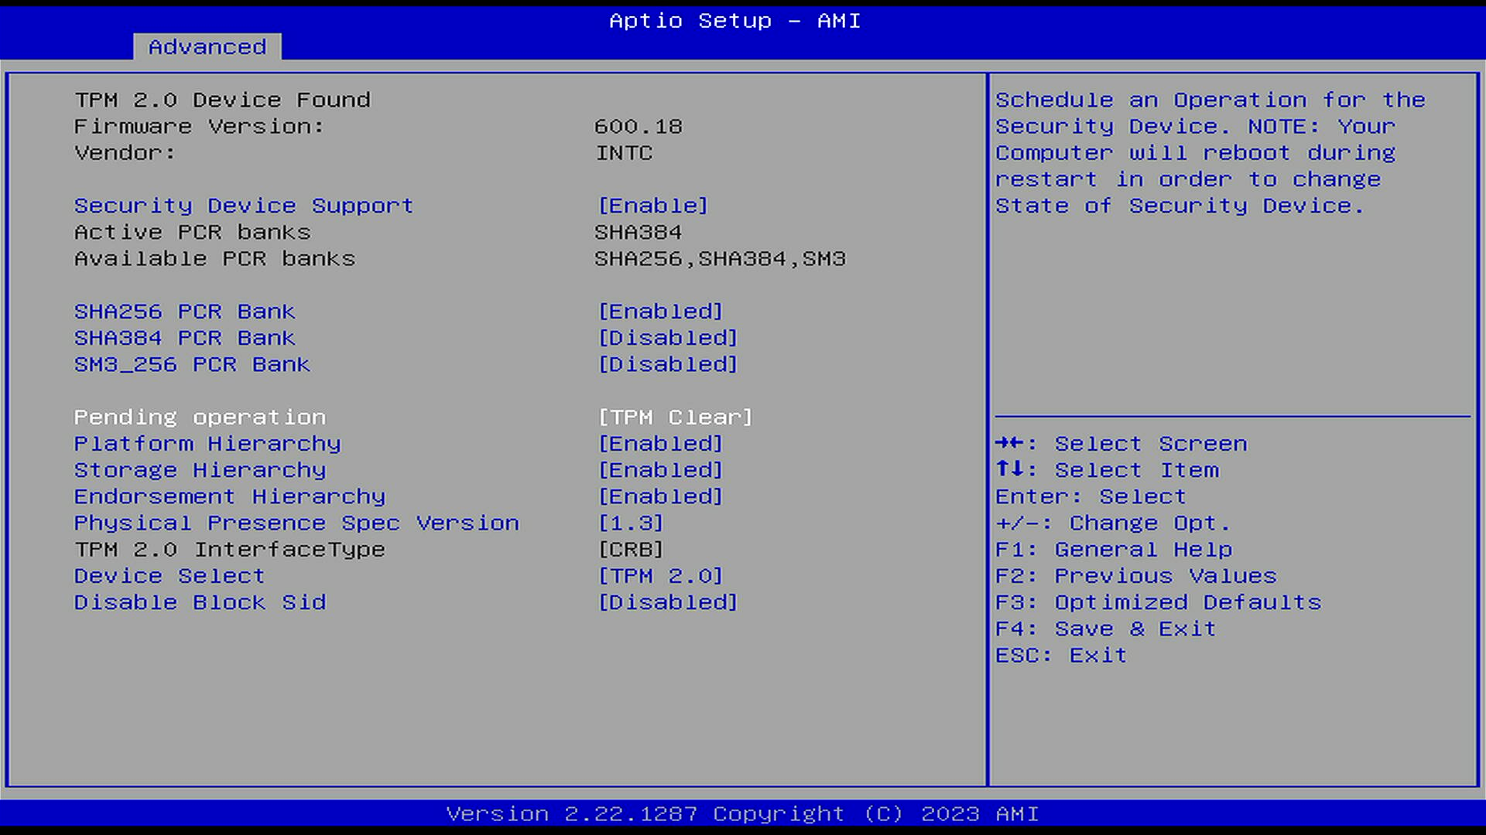The height and width of the screenshot is (835, 1486).
Task: Click the F2: Previous Values hint
Action: click(1136, 576)
